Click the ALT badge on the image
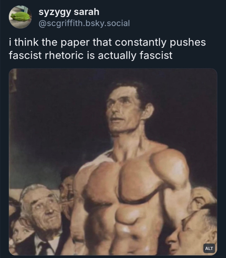226x258 pixels. tap(209, 248)
